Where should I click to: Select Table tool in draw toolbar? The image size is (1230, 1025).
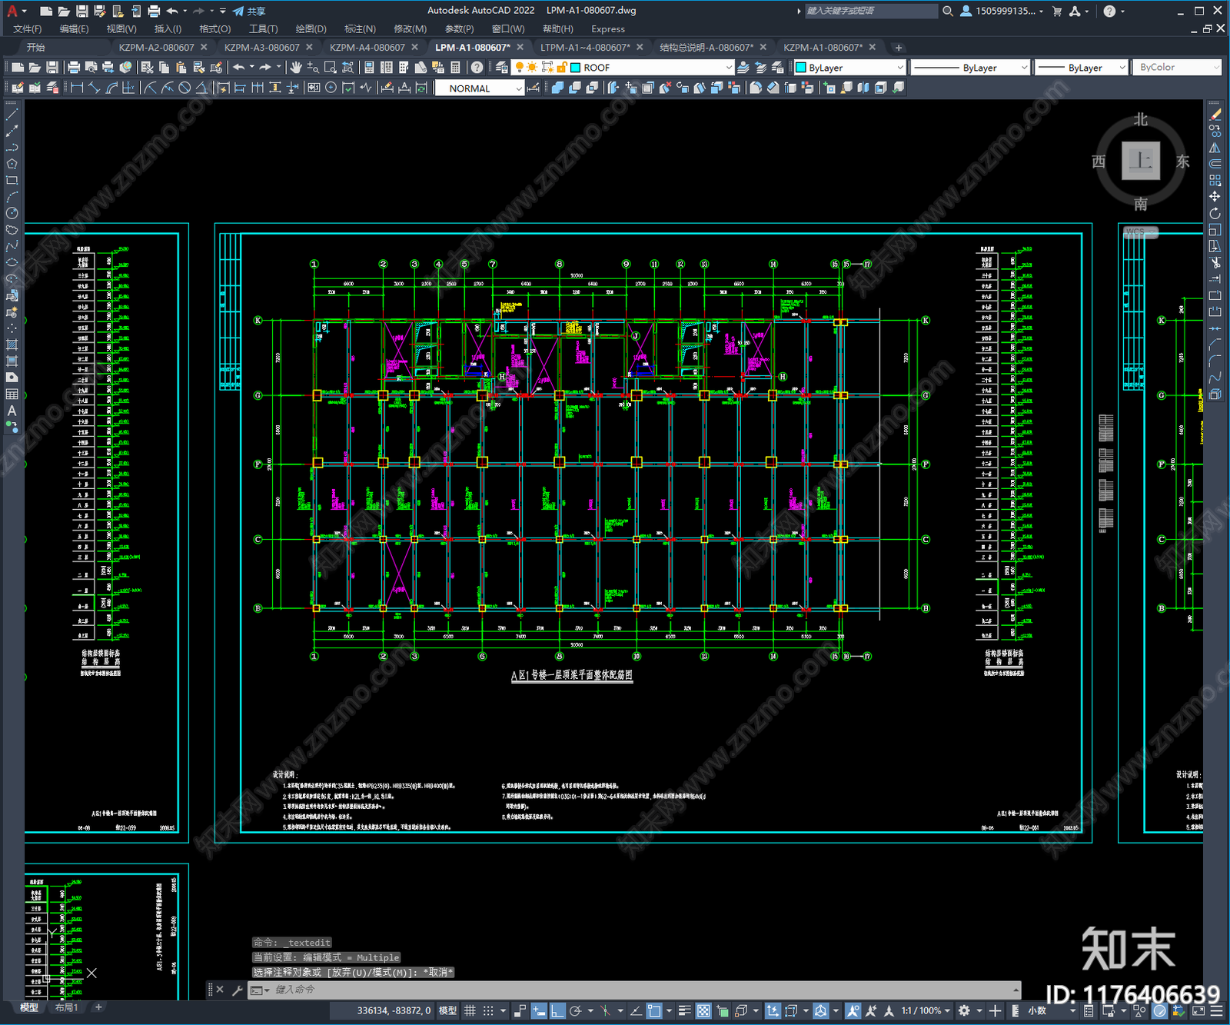tap(12, 394)
